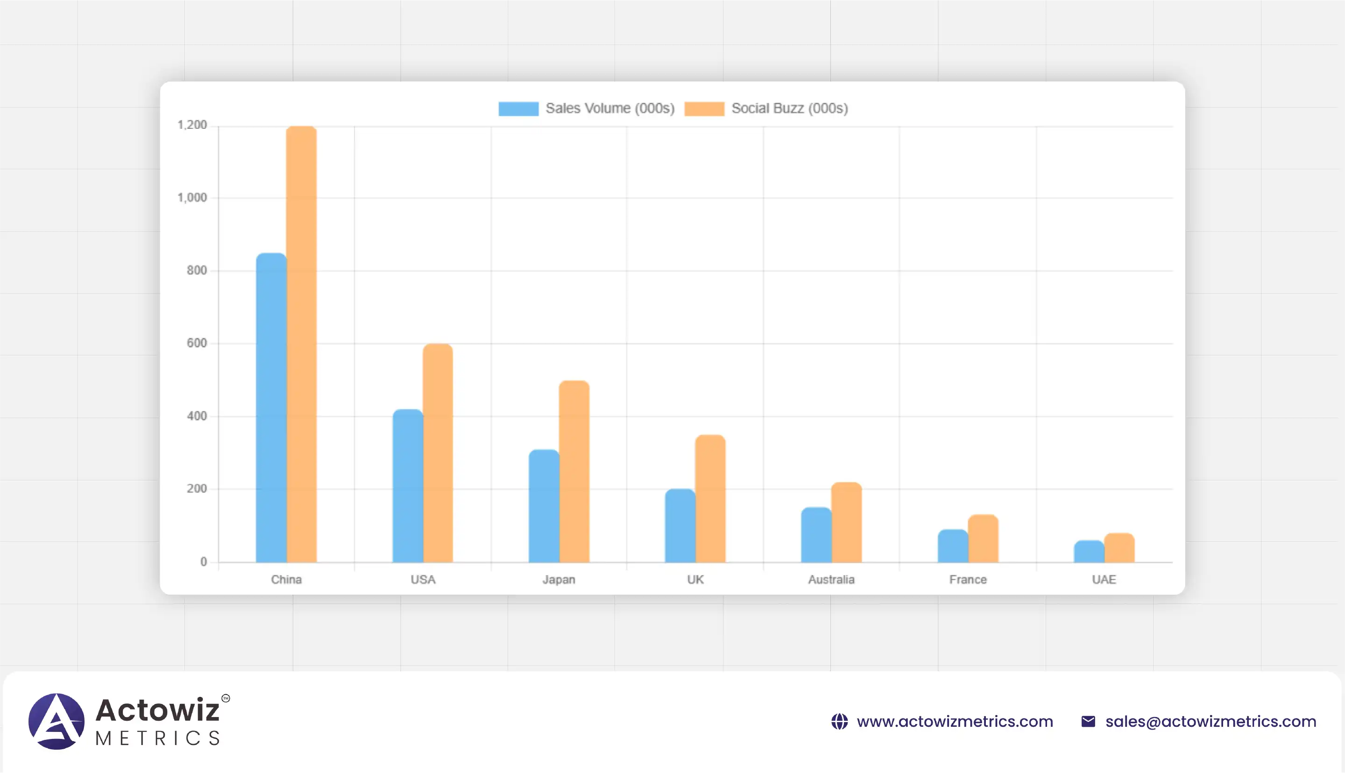The height and width of the screenshot is (773, 1345).
Task: Open the www.actowizmetrics.com link
Action: 955,722
